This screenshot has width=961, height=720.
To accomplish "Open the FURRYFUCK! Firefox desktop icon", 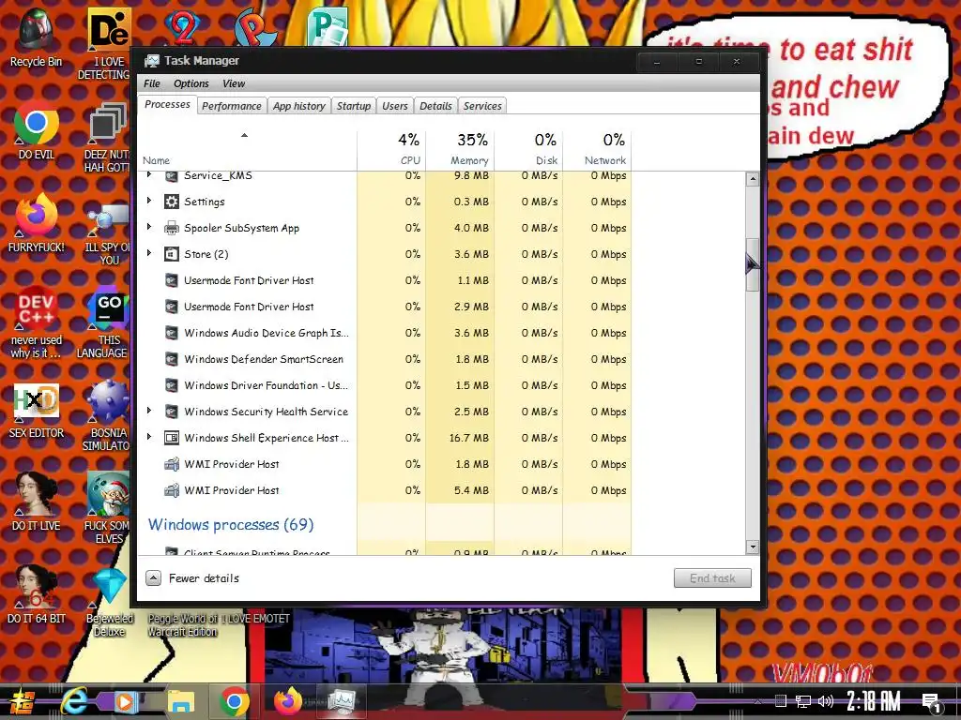I will (36, 223).
